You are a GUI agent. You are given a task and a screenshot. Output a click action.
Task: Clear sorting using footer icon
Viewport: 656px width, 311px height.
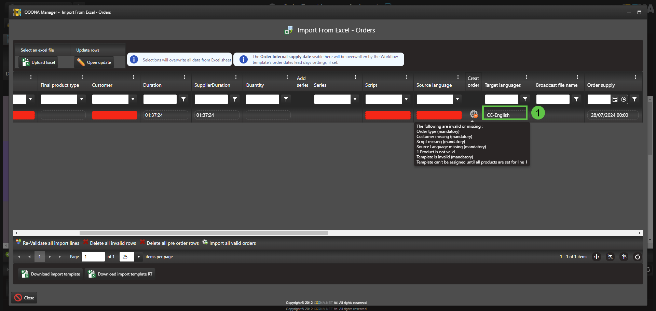pyautogui.click(x=610, y=257)
